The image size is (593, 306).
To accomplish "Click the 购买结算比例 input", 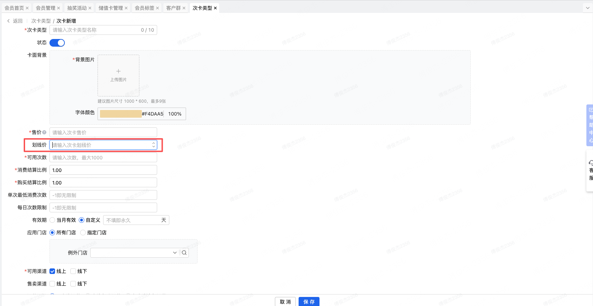I will pos(103,182).
